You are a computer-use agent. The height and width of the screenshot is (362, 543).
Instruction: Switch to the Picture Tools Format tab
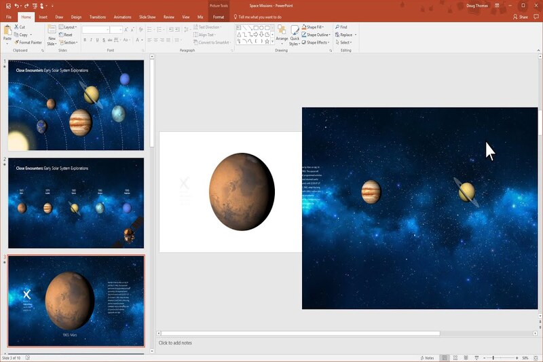pyautogui.click(x=218, y=16)
